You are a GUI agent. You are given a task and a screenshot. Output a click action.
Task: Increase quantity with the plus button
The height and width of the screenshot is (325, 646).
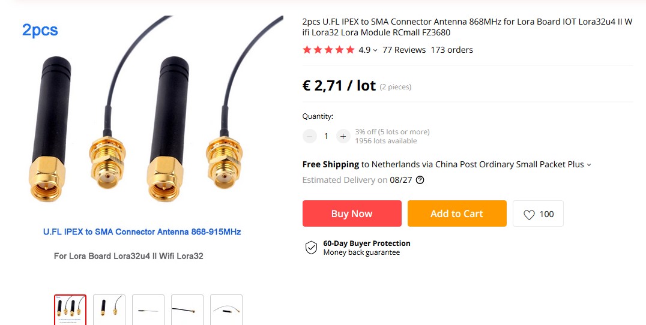coord(343,136)
